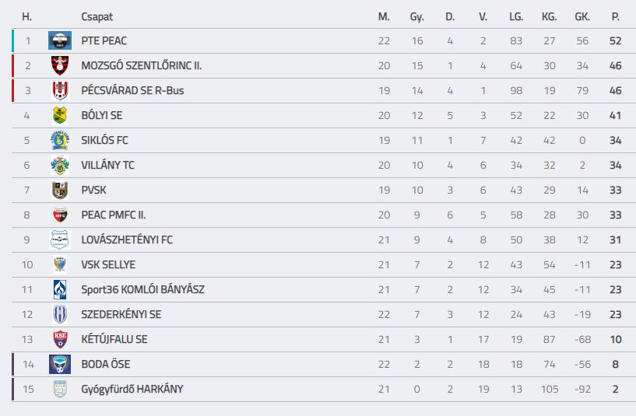
Task: Open the Pécsvárad SE R-Bus team badge
Action: 60,90
